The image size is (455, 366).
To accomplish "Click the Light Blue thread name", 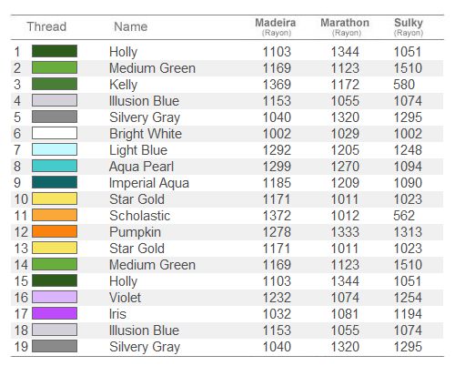I will pyautogui.click(x=138, y=150).
